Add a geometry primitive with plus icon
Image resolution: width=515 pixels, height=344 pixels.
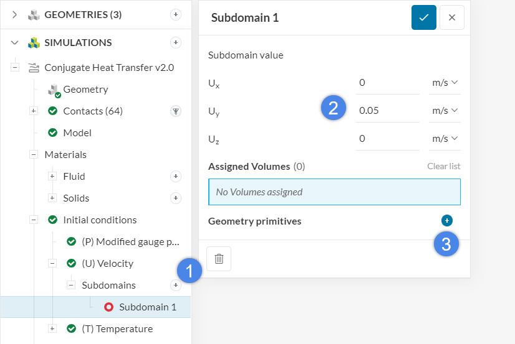[x=447, y=221]
